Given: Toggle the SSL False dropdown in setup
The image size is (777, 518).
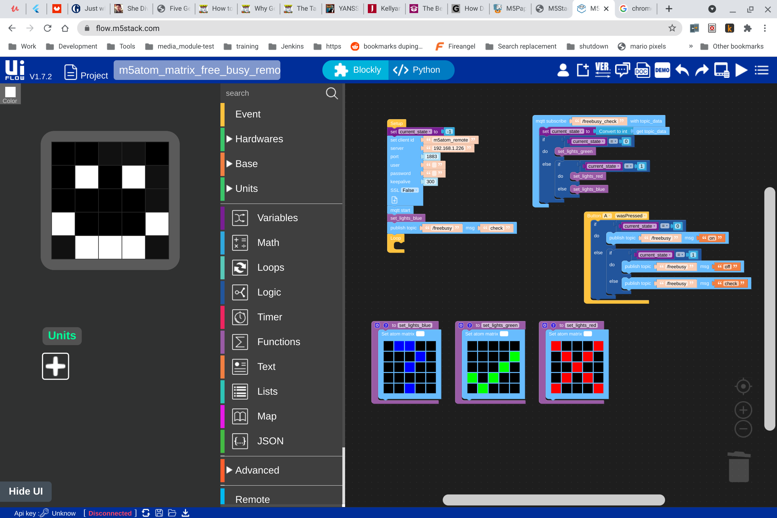Looking at the screenshot, I should pyautogui.click(x=410, y=190).
